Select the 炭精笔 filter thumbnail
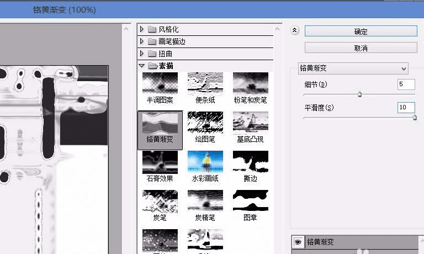Screen dimensions: 424x254 (205, 202)
